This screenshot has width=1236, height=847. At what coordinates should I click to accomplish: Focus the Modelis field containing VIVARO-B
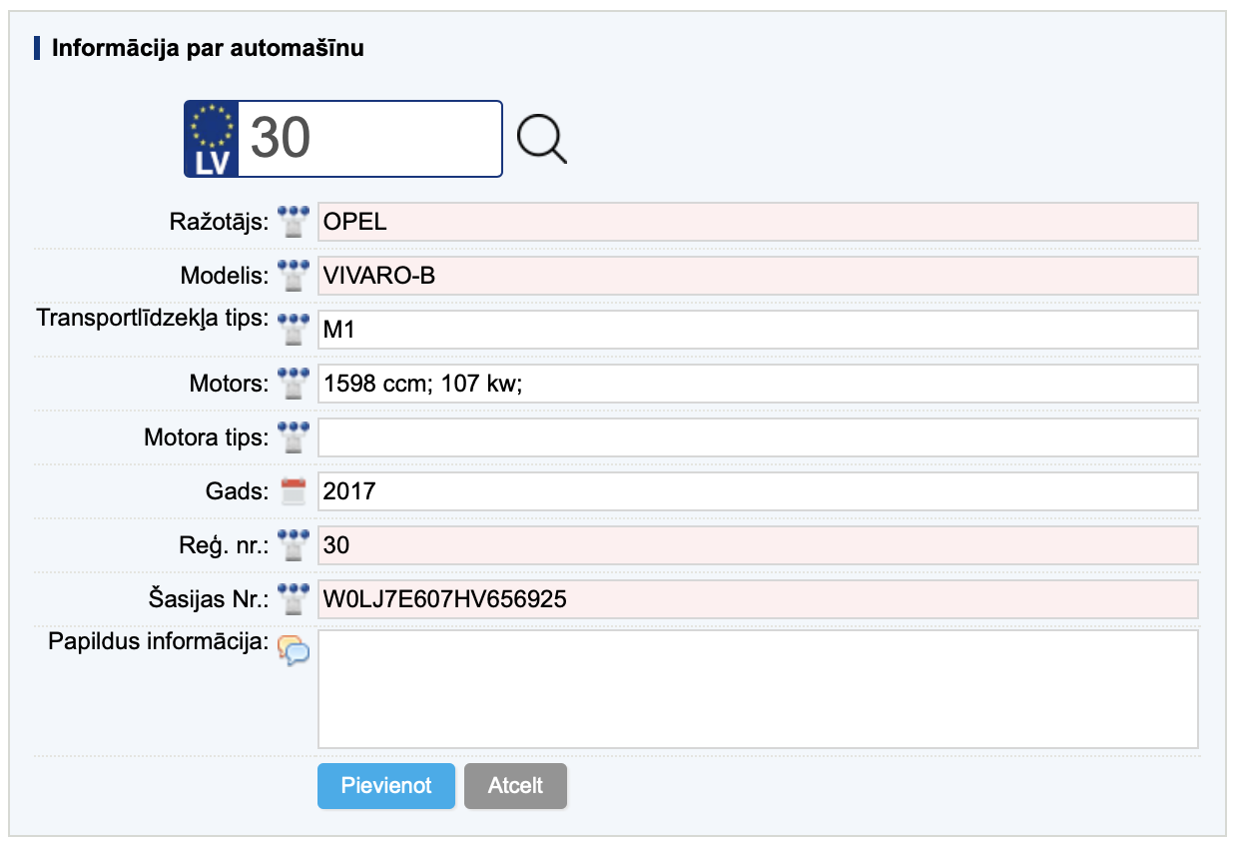[758, 276]
